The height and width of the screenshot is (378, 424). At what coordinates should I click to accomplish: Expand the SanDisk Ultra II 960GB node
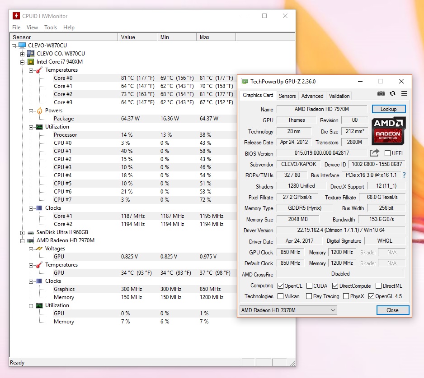click(x=22, y=232)
